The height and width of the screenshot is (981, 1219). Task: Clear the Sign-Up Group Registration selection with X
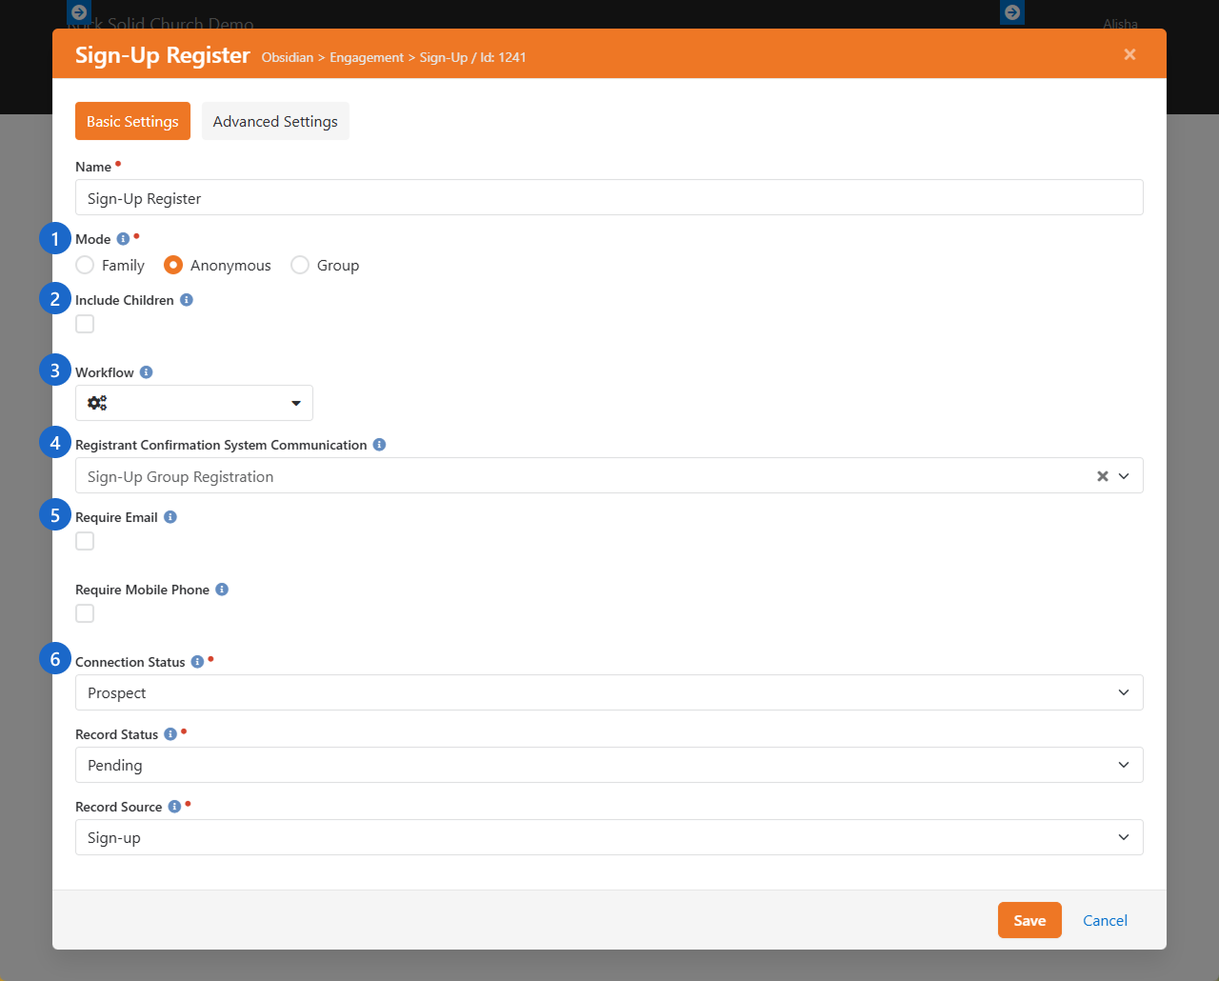pyautogui.click(x=1103, y=476)
